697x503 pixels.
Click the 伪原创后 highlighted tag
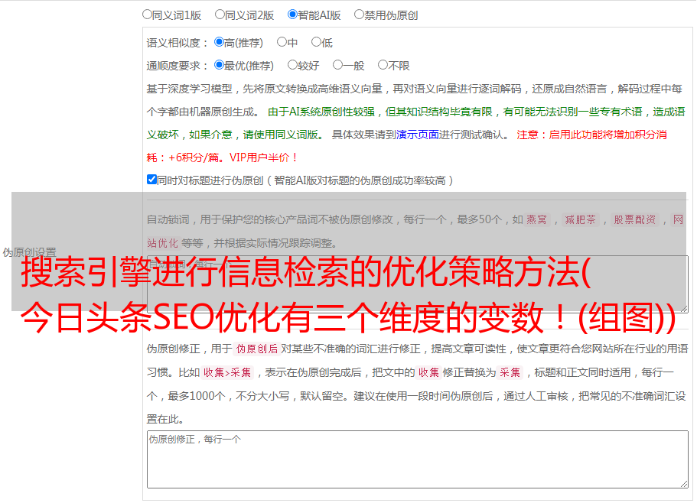pos(257,349)
